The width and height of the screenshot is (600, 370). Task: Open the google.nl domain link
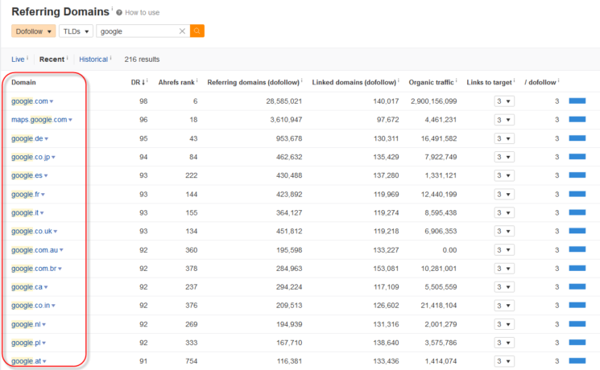[x=26, y=324]
